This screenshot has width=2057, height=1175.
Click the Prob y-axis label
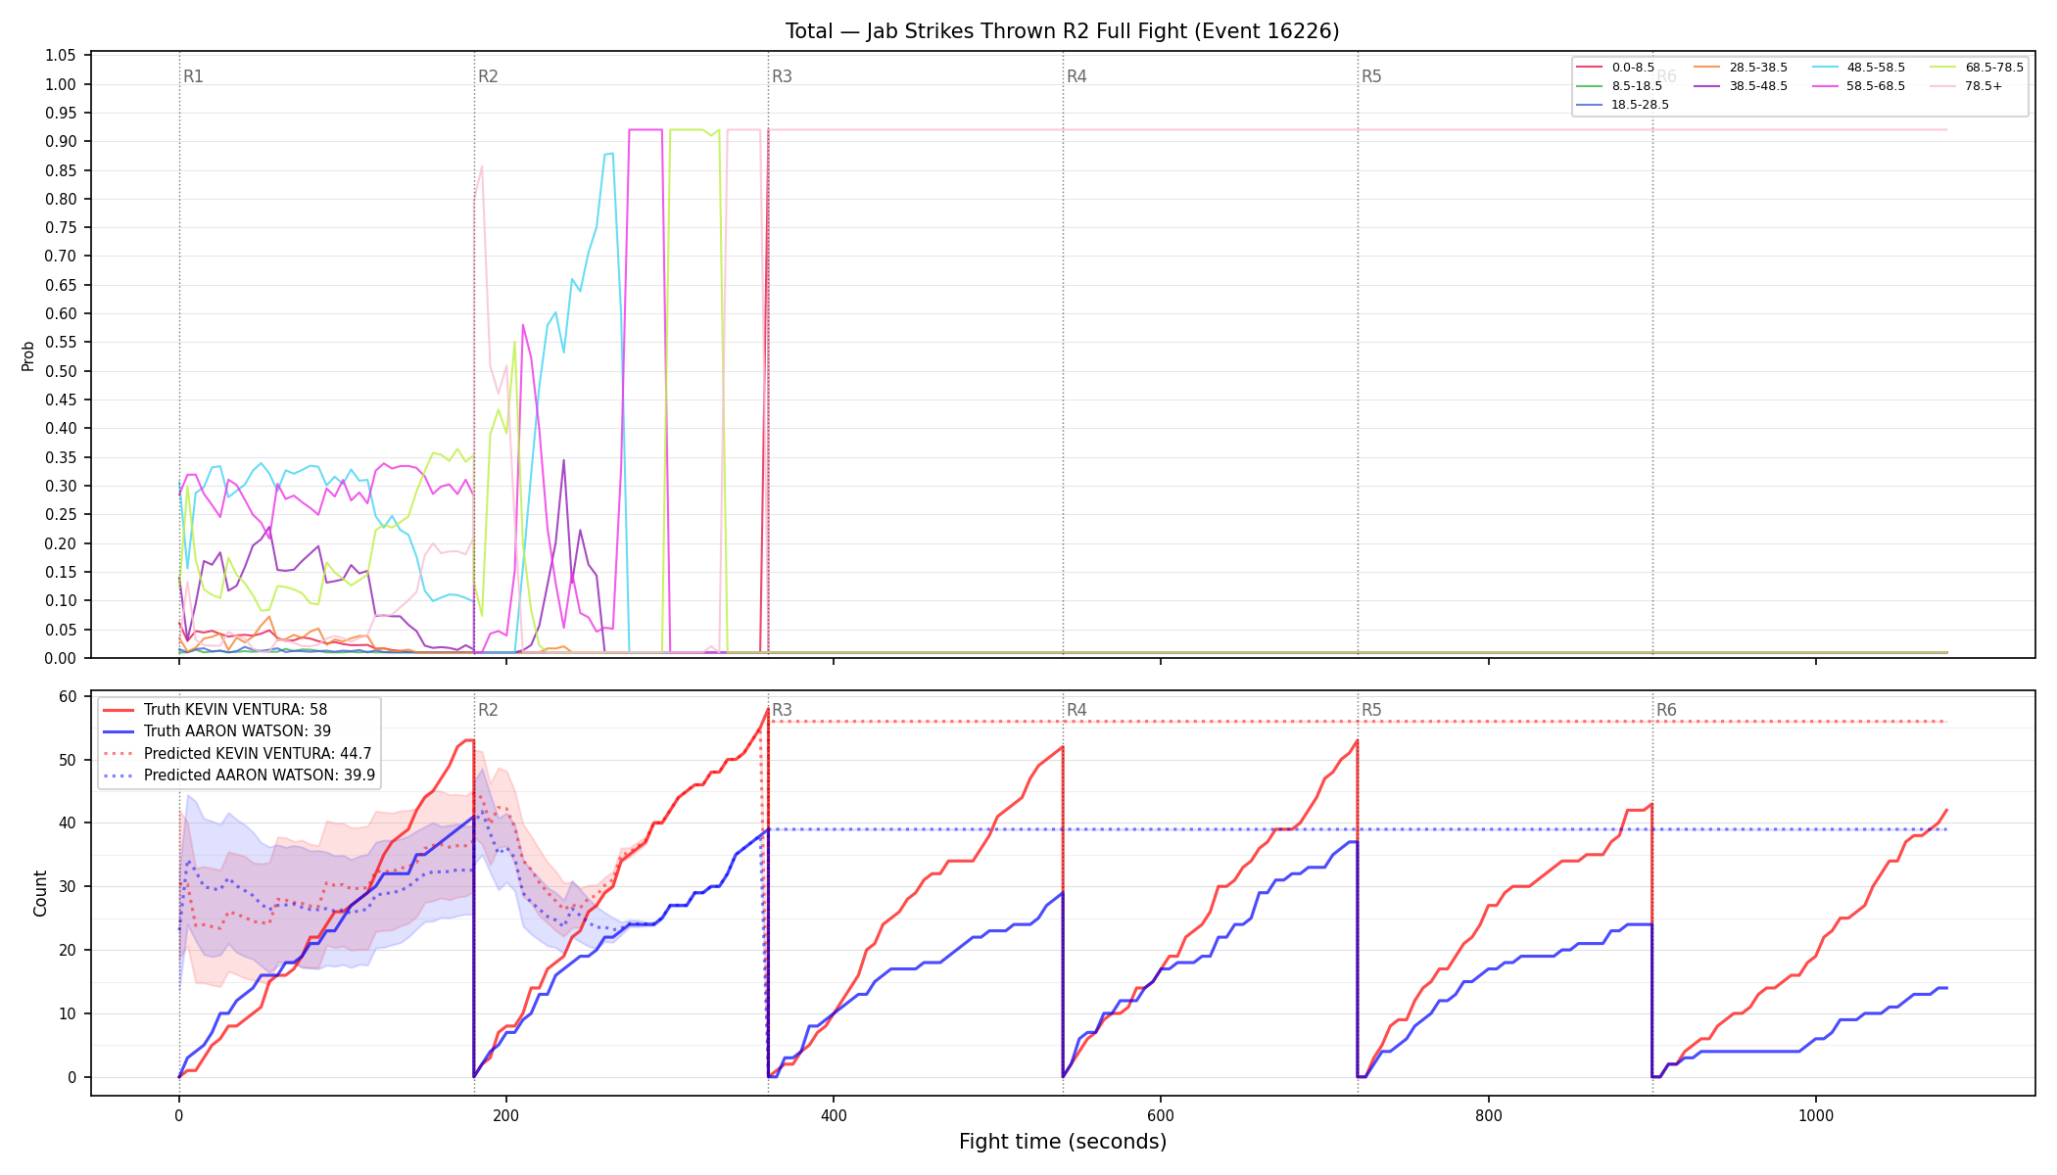[27, 355]
